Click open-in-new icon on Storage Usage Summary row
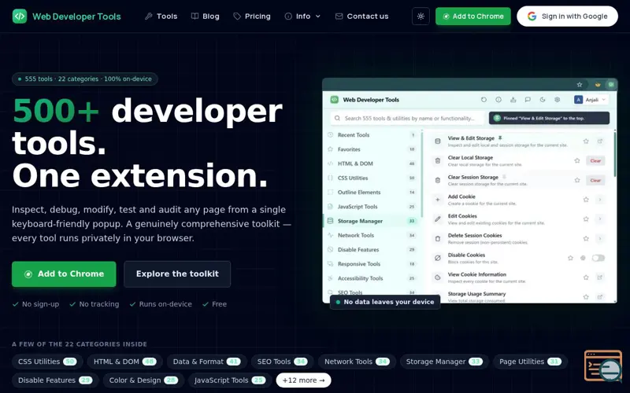Viewport: 630px width, 393px height. [600, 297]
